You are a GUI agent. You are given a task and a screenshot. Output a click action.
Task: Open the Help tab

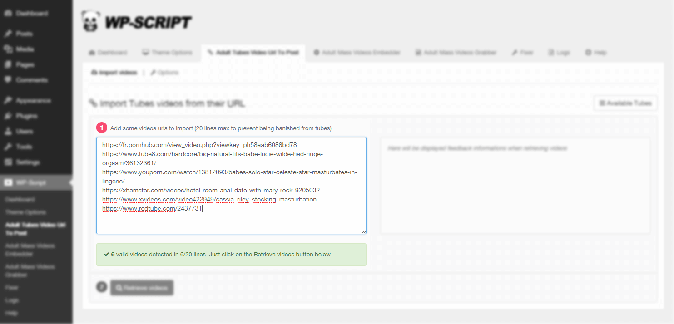pos(596,53)
